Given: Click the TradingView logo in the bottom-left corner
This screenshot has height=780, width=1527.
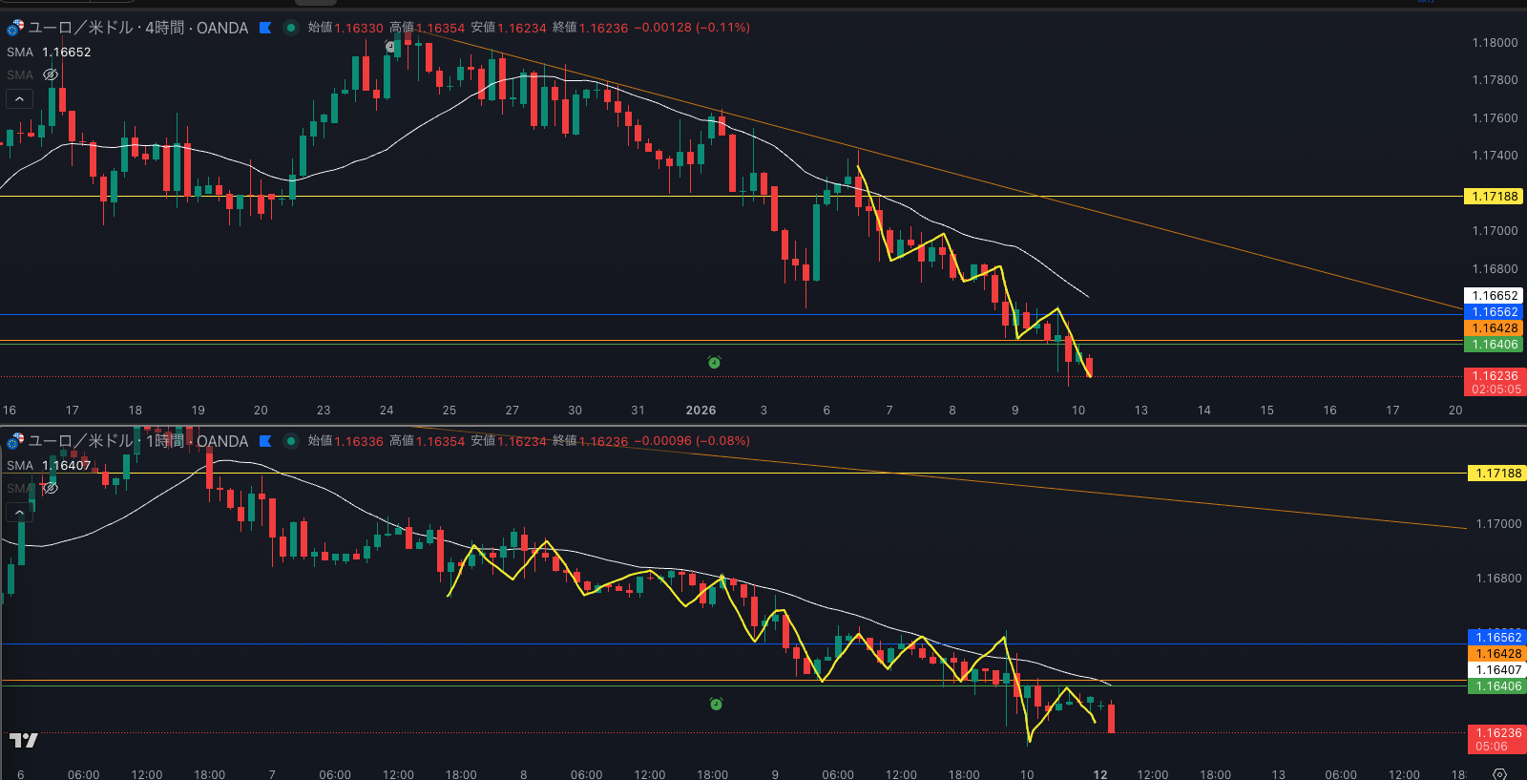Looking at the screenshot, I should (24, 740).
